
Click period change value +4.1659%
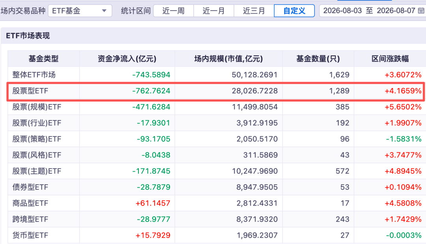(x=403, y=91)
